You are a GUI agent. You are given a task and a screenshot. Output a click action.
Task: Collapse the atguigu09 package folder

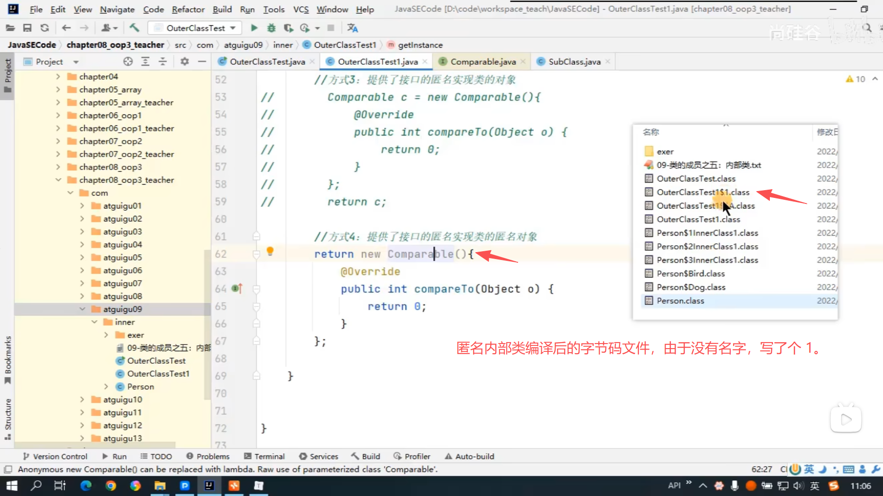point(82,309)
